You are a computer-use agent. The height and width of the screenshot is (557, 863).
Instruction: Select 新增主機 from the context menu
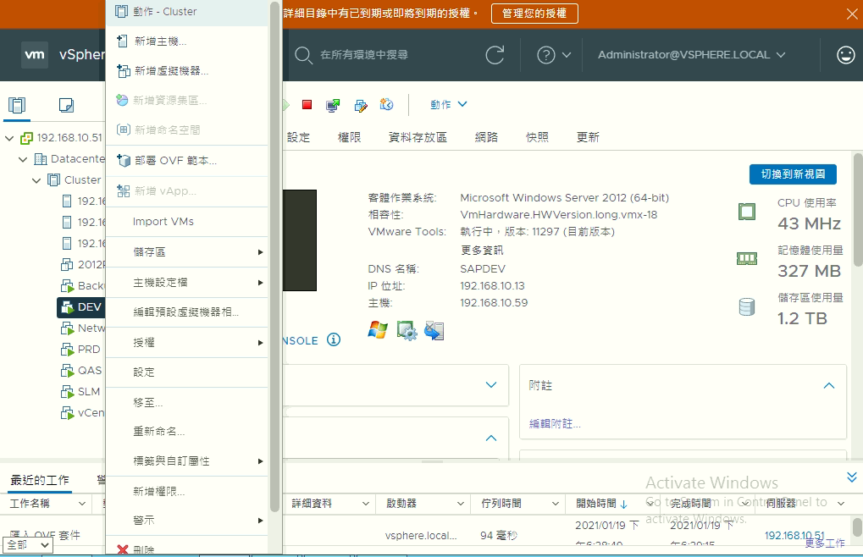(x=161, y=41)
